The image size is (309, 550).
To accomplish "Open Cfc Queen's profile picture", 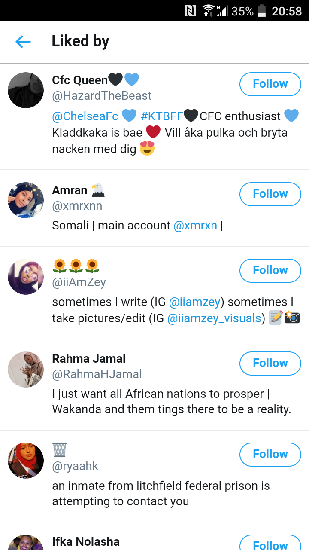I will coord(26,90).
